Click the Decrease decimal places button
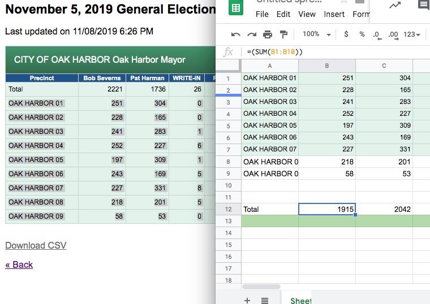 377,34
